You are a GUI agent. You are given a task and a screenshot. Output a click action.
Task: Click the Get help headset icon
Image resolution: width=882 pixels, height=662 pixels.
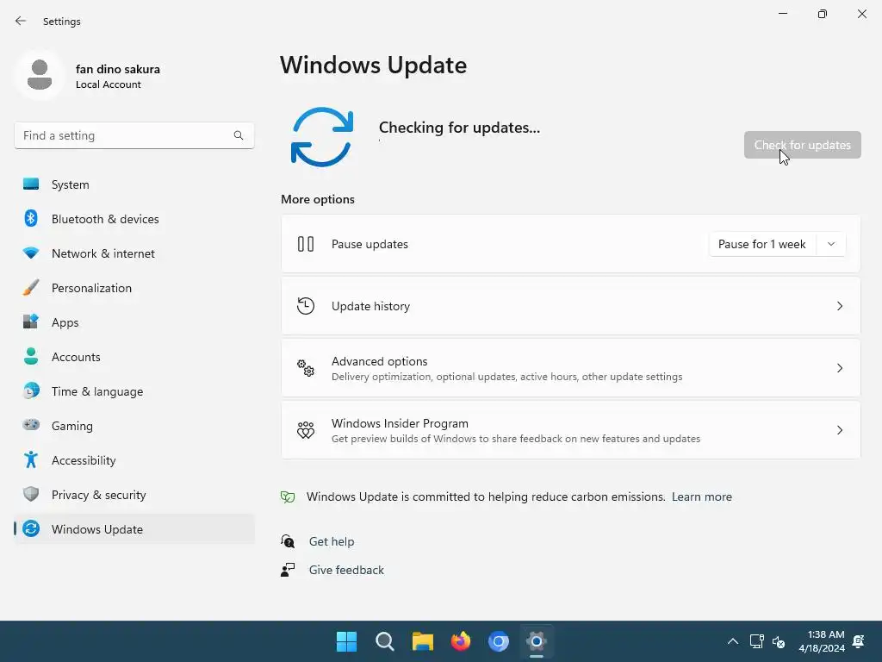(x=288, y=541)
